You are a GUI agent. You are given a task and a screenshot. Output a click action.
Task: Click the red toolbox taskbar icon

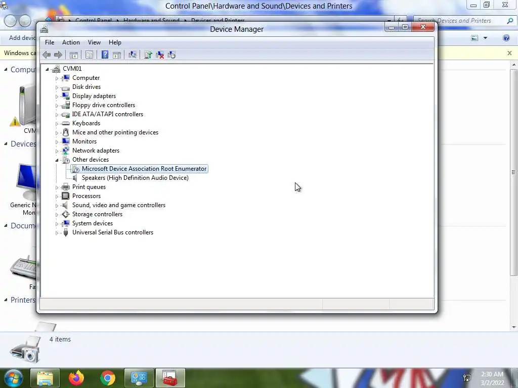170,378
